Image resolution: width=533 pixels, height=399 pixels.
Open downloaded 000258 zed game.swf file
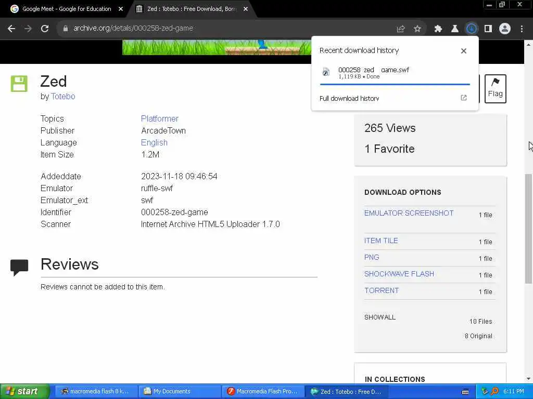click(x=395, y=73)
